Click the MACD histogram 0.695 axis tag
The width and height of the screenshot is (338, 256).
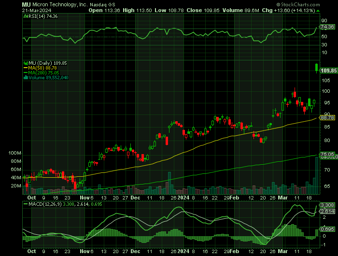[327, 229]
